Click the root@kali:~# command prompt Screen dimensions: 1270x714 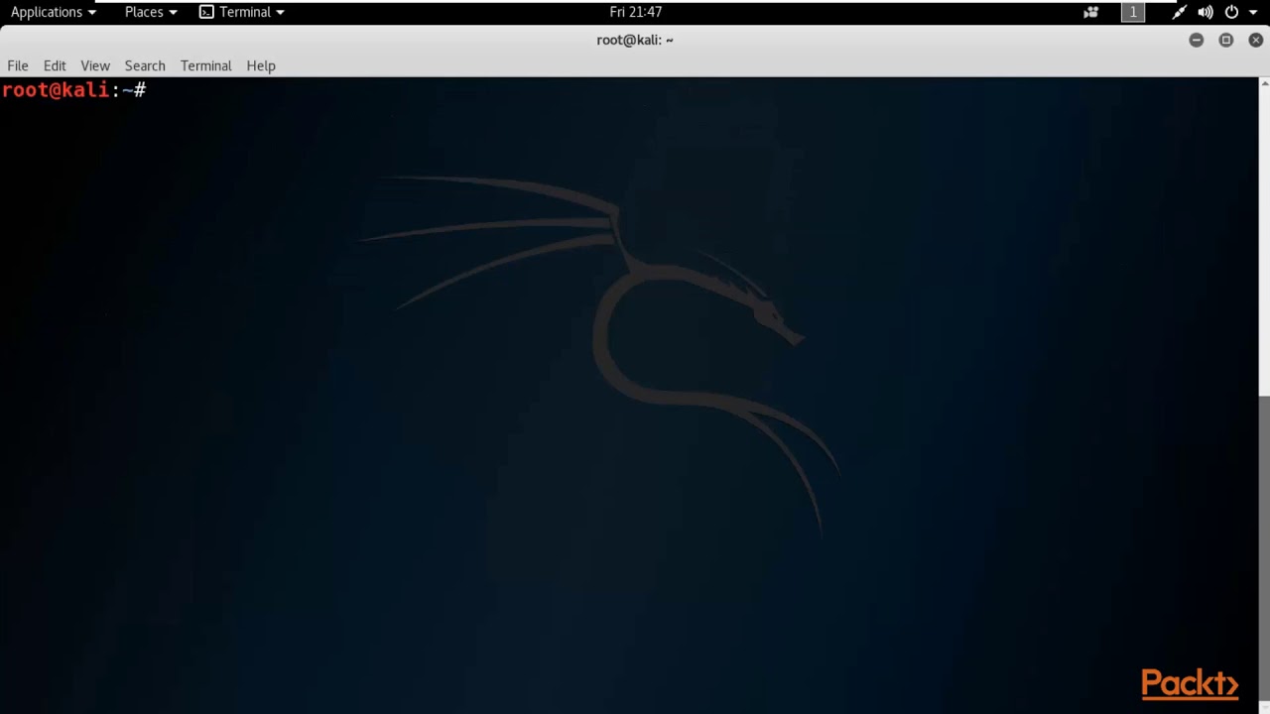(x=74, y=90)
